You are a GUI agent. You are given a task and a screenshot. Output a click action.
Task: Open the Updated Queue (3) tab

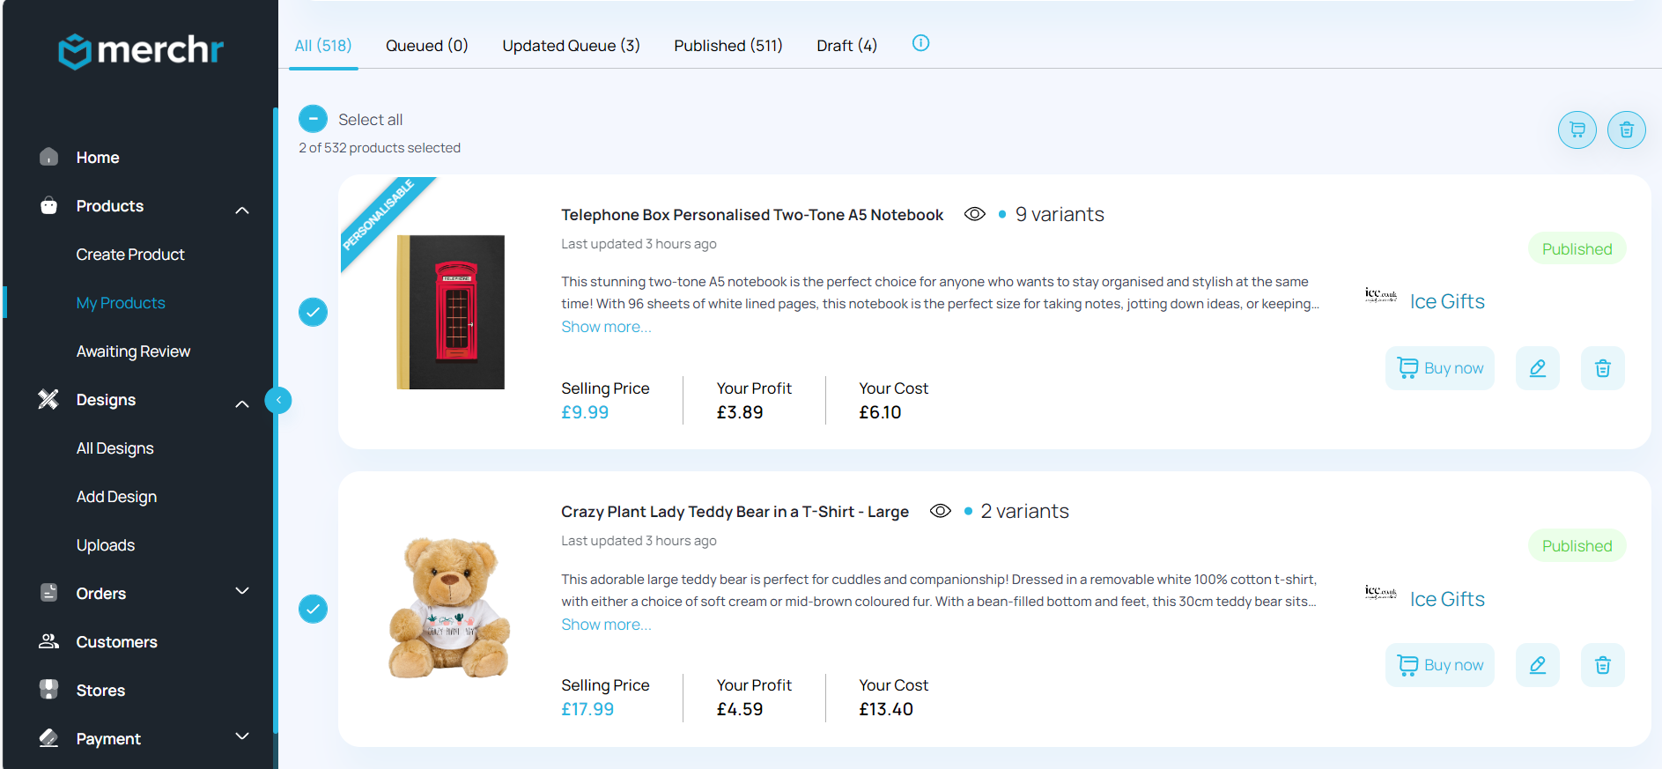(x=571, y=46)
